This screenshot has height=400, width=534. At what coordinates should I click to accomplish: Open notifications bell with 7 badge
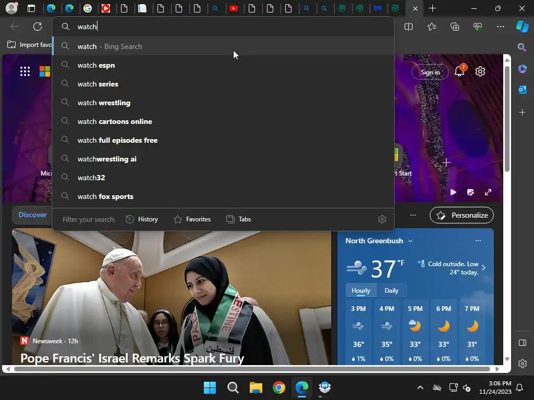point(460,71)
